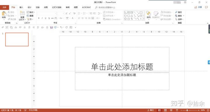The height and width of the screenshot is (112, 210).
Task: Click the Tell Me search box
Action: (x=105, y=8)
